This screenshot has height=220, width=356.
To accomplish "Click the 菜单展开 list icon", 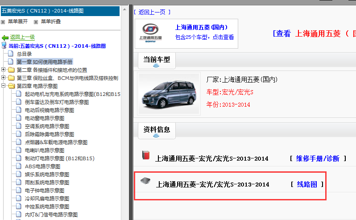I will coord(3,22).
